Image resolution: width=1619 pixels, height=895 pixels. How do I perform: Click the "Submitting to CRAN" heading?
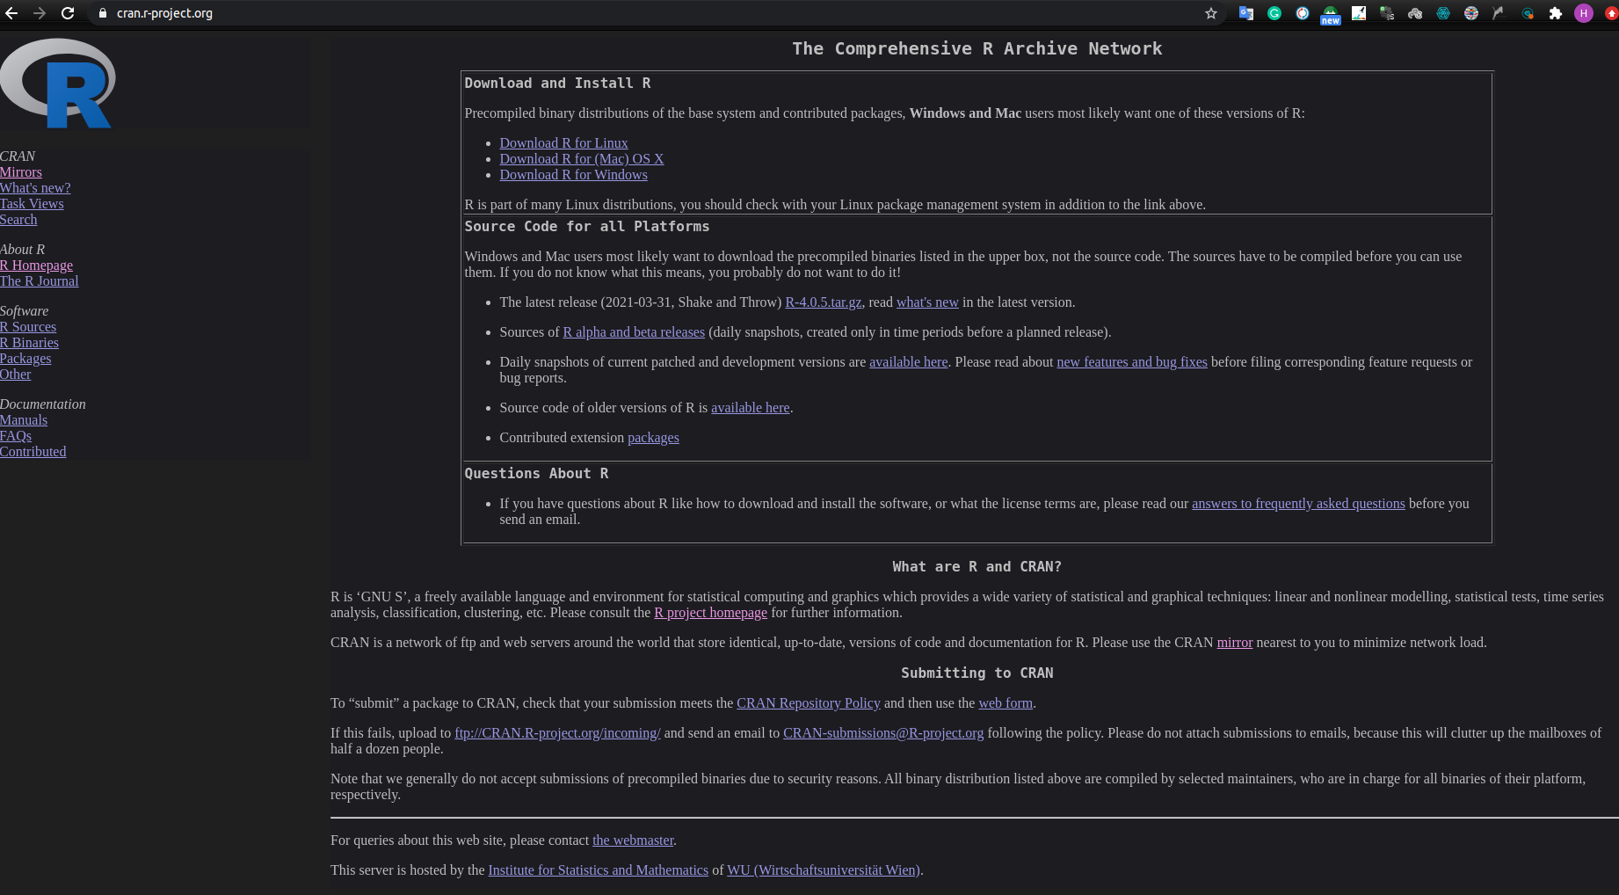(977, 673)
